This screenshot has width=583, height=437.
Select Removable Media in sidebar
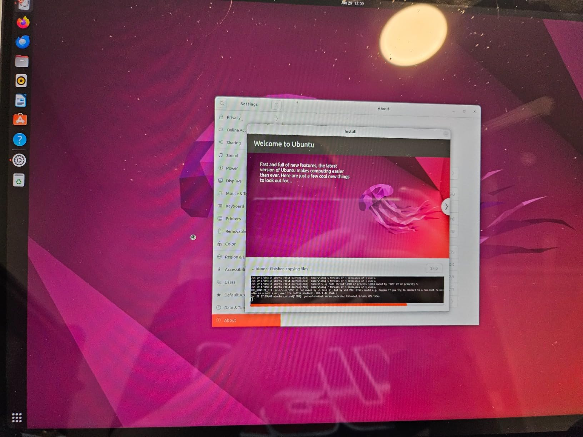[230, 231]
